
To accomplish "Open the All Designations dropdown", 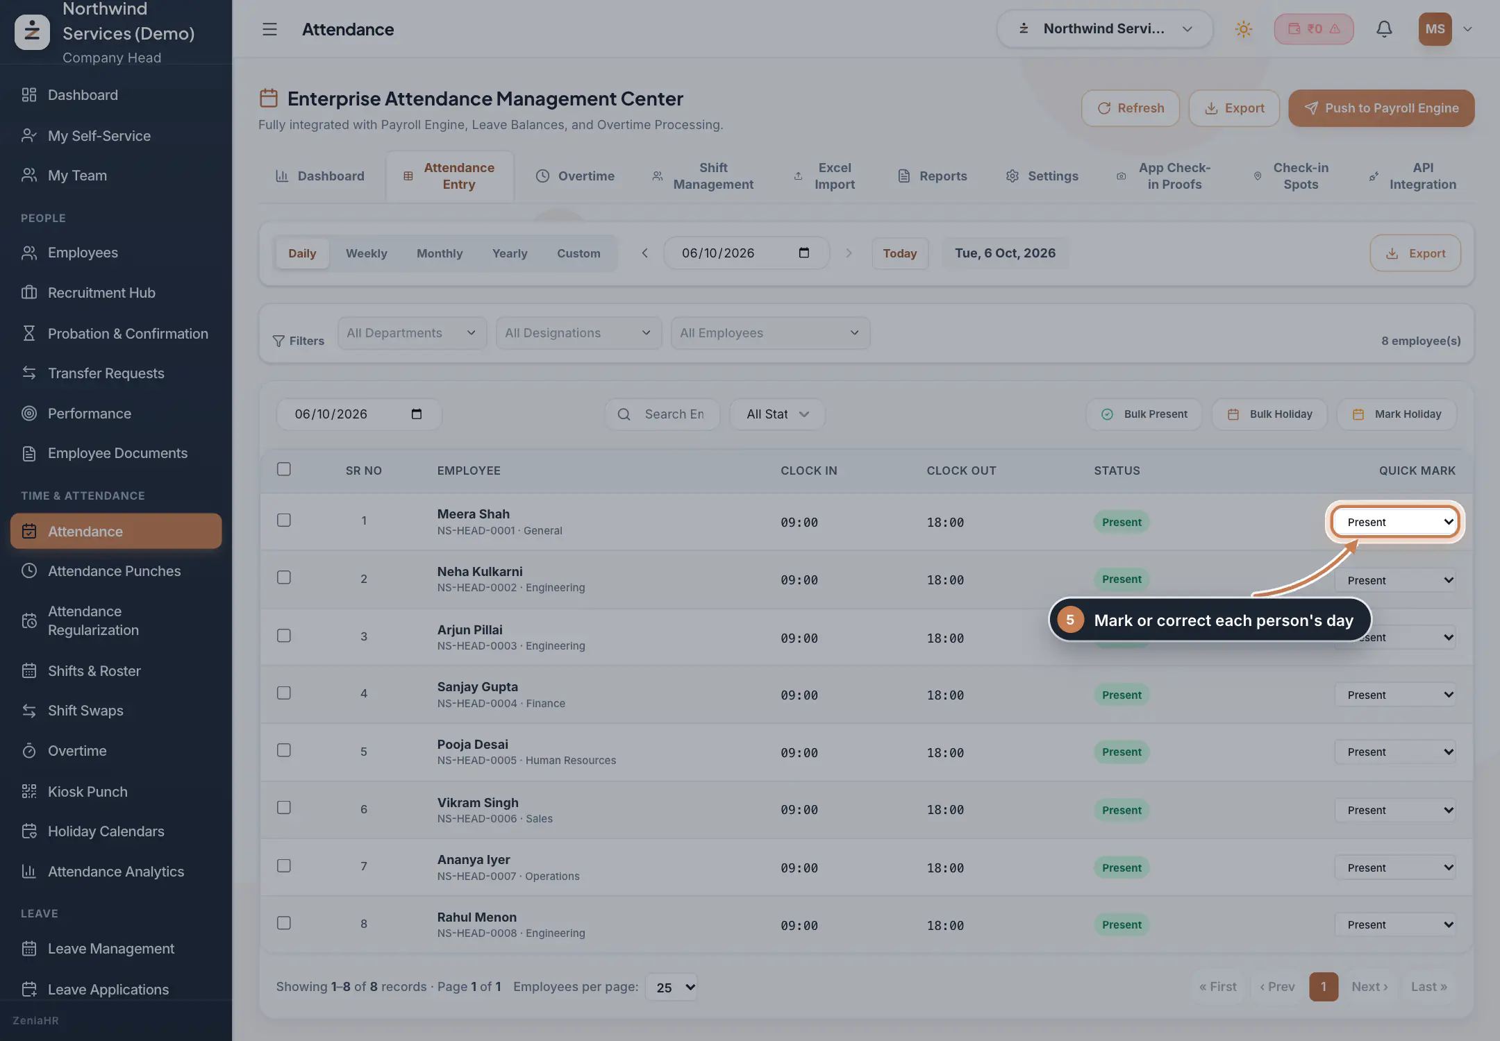I will [x=578, y=333].
